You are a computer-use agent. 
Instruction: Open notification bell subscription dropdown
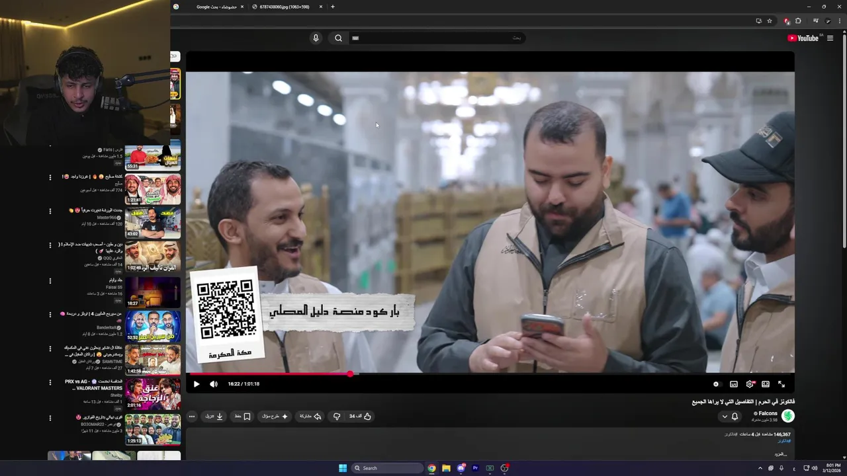click(730, 416)
